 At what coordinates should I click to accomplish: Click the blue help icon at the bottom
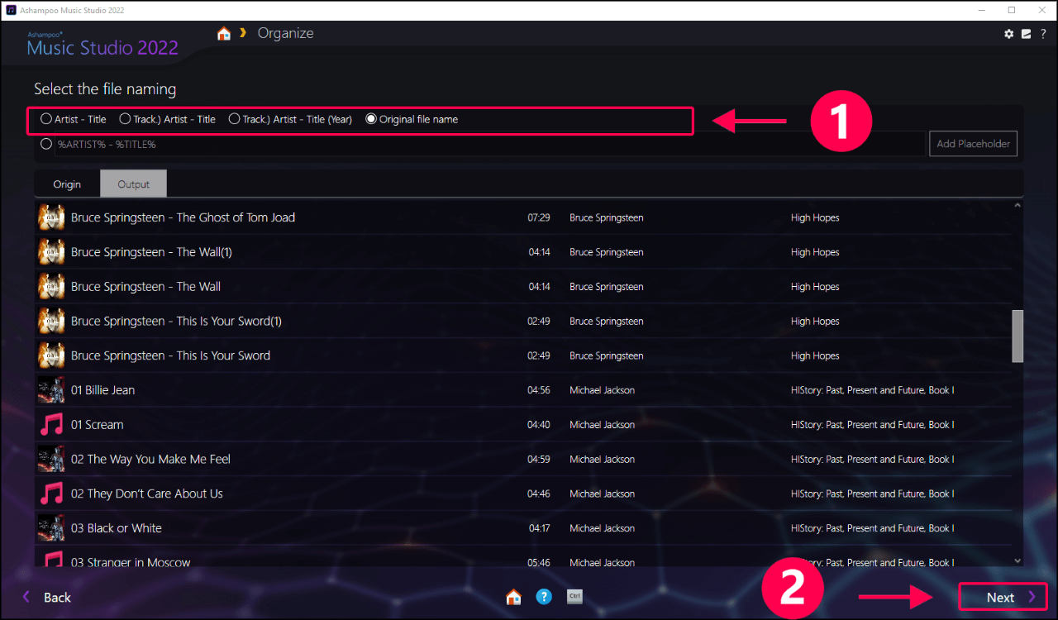543,596
